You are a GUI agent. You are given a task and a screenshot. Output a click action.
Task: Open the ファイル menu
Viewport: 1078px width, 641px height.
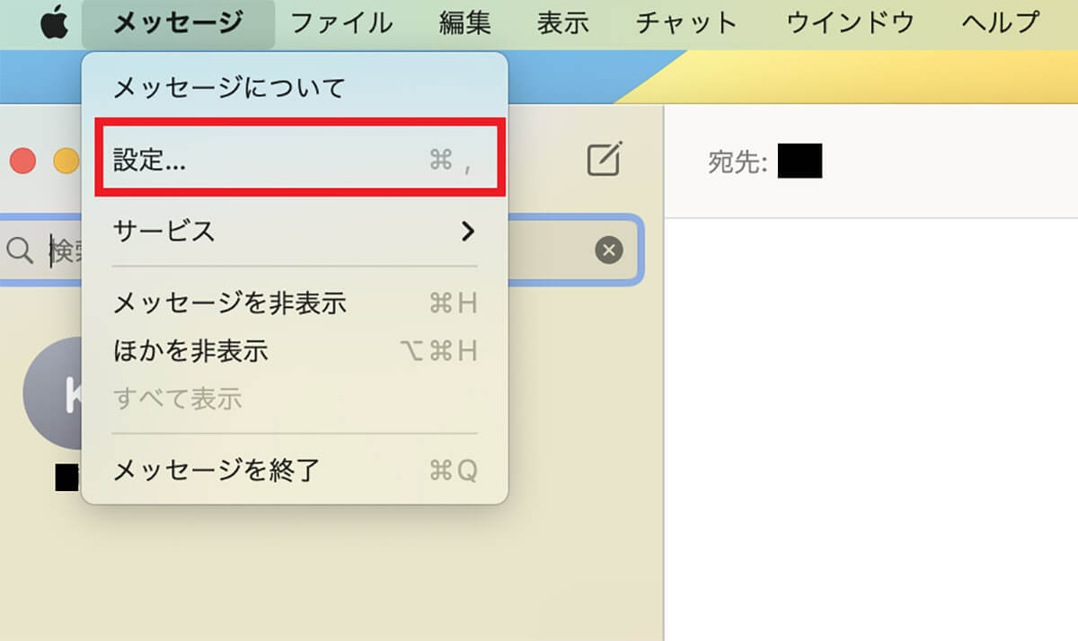[340, 23]
